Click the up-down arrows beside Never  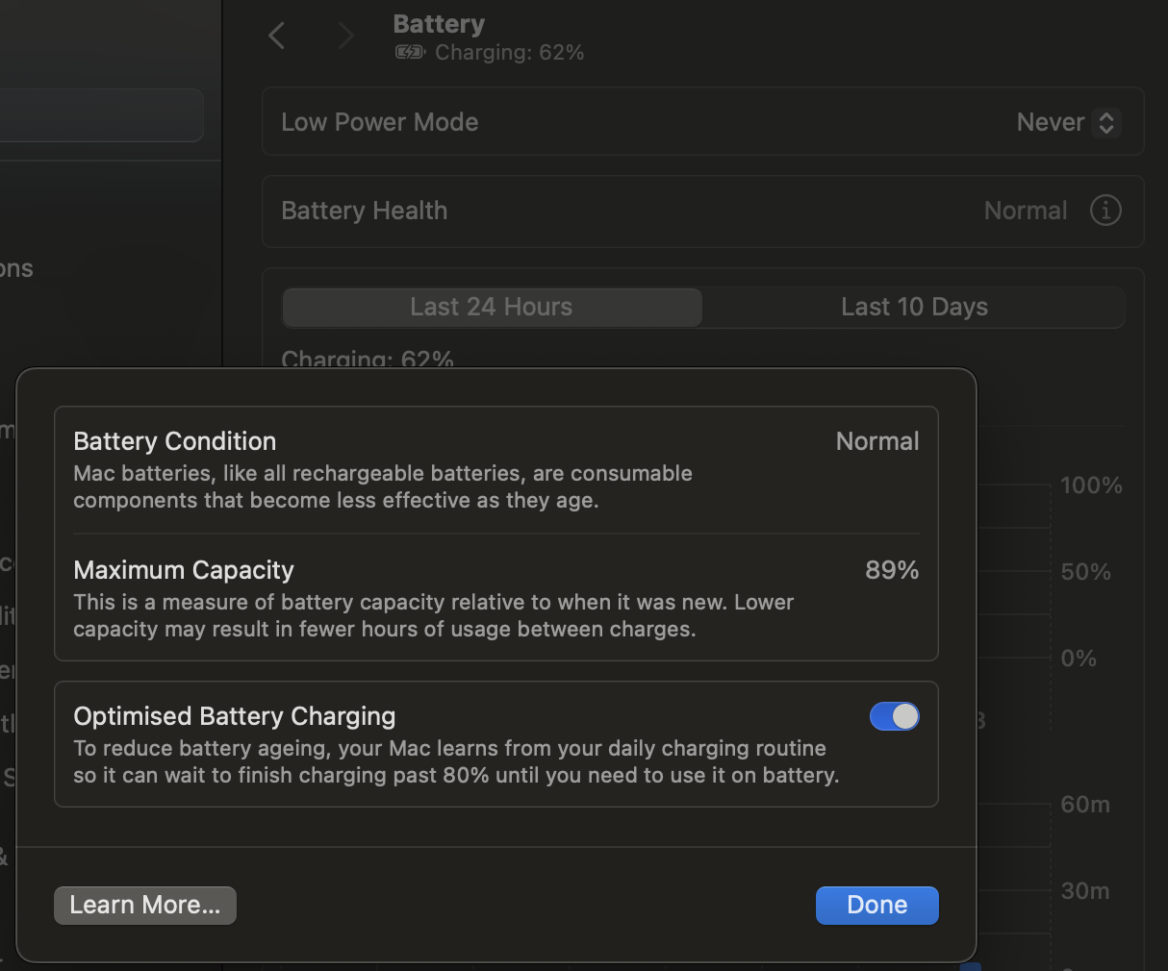(1106, 123)
